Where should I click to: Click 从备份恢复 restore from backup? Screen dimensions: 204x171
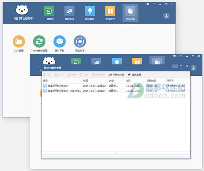[116, 75]
